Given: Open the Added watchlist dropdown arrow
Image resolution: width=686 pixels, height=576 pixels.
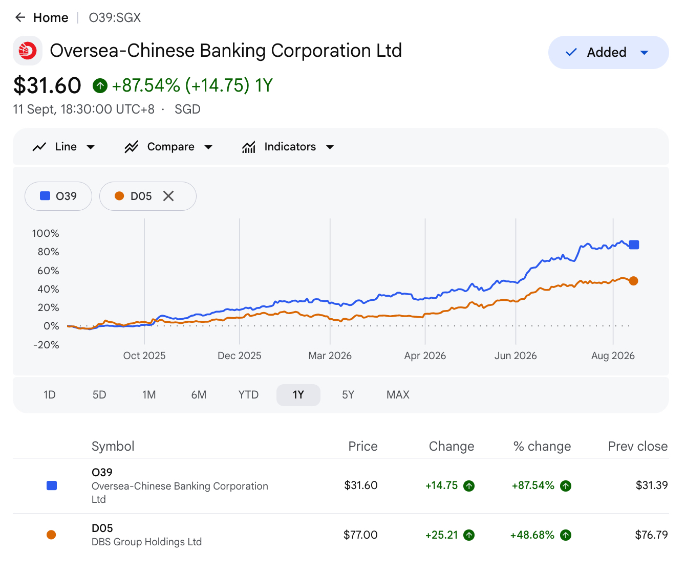Looking at the screenshot, I should tap(645, 53).
